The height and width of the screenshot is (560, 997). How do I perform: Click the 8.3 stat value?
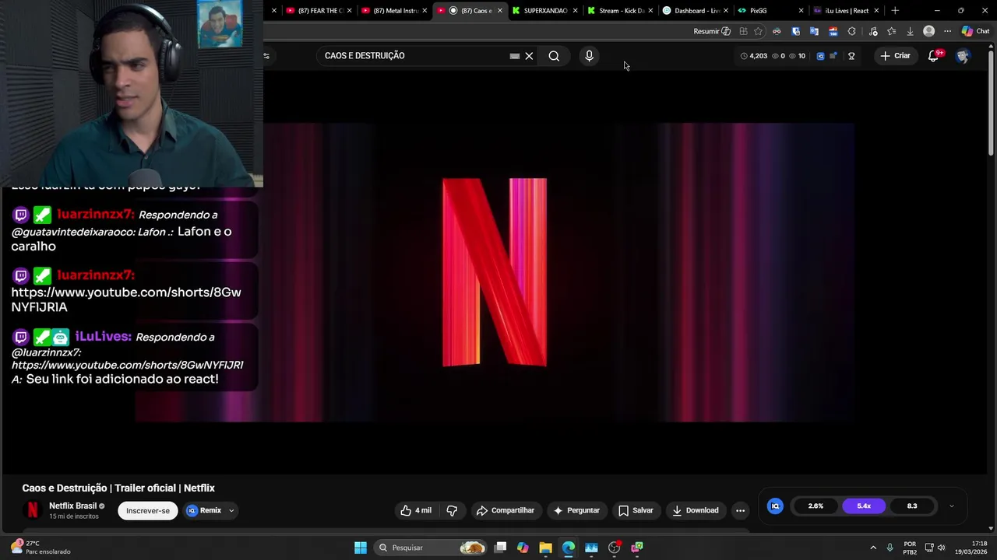pyautogui.click(x=912, y=506)
